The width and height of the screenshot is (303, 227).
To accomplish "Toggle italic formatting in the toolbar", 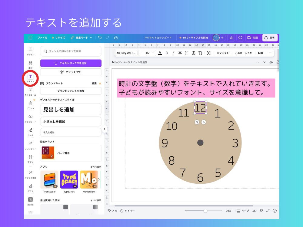I will click(x=173, y=53).
